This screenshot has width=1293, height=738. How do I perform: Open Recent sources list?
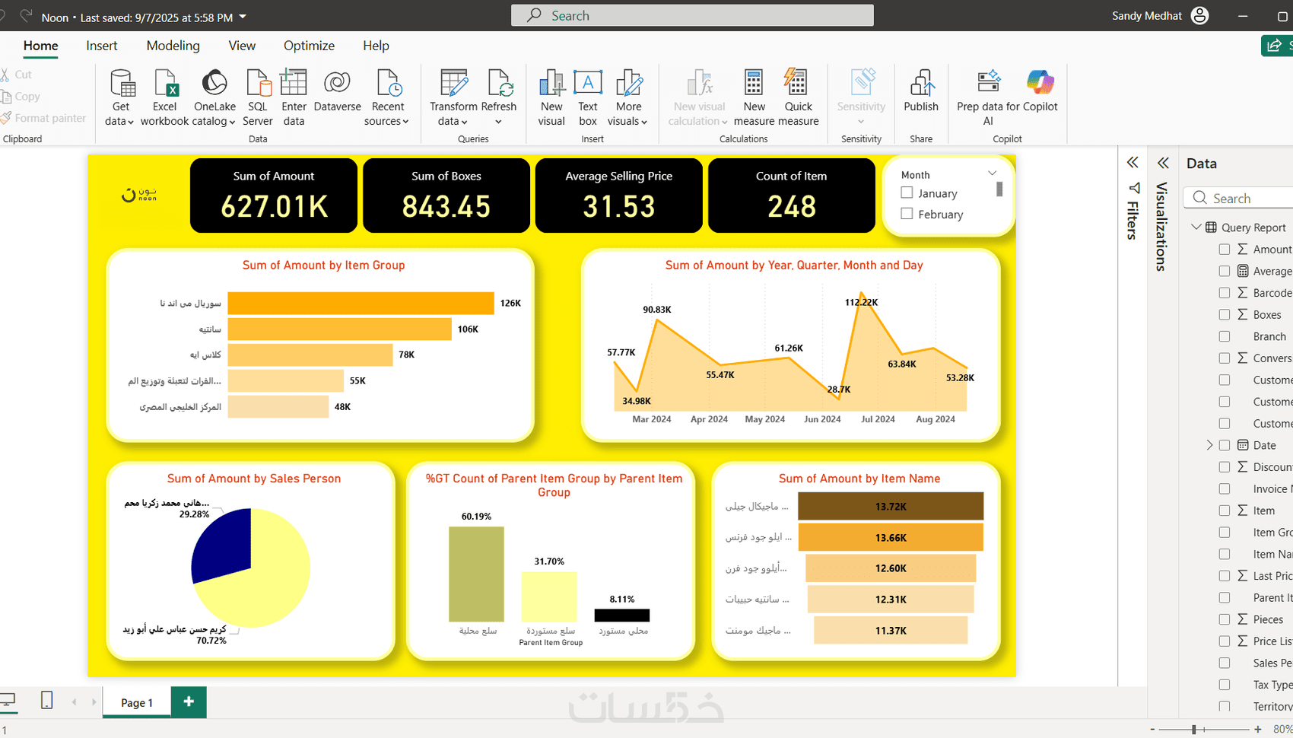[x=387, y=97]
